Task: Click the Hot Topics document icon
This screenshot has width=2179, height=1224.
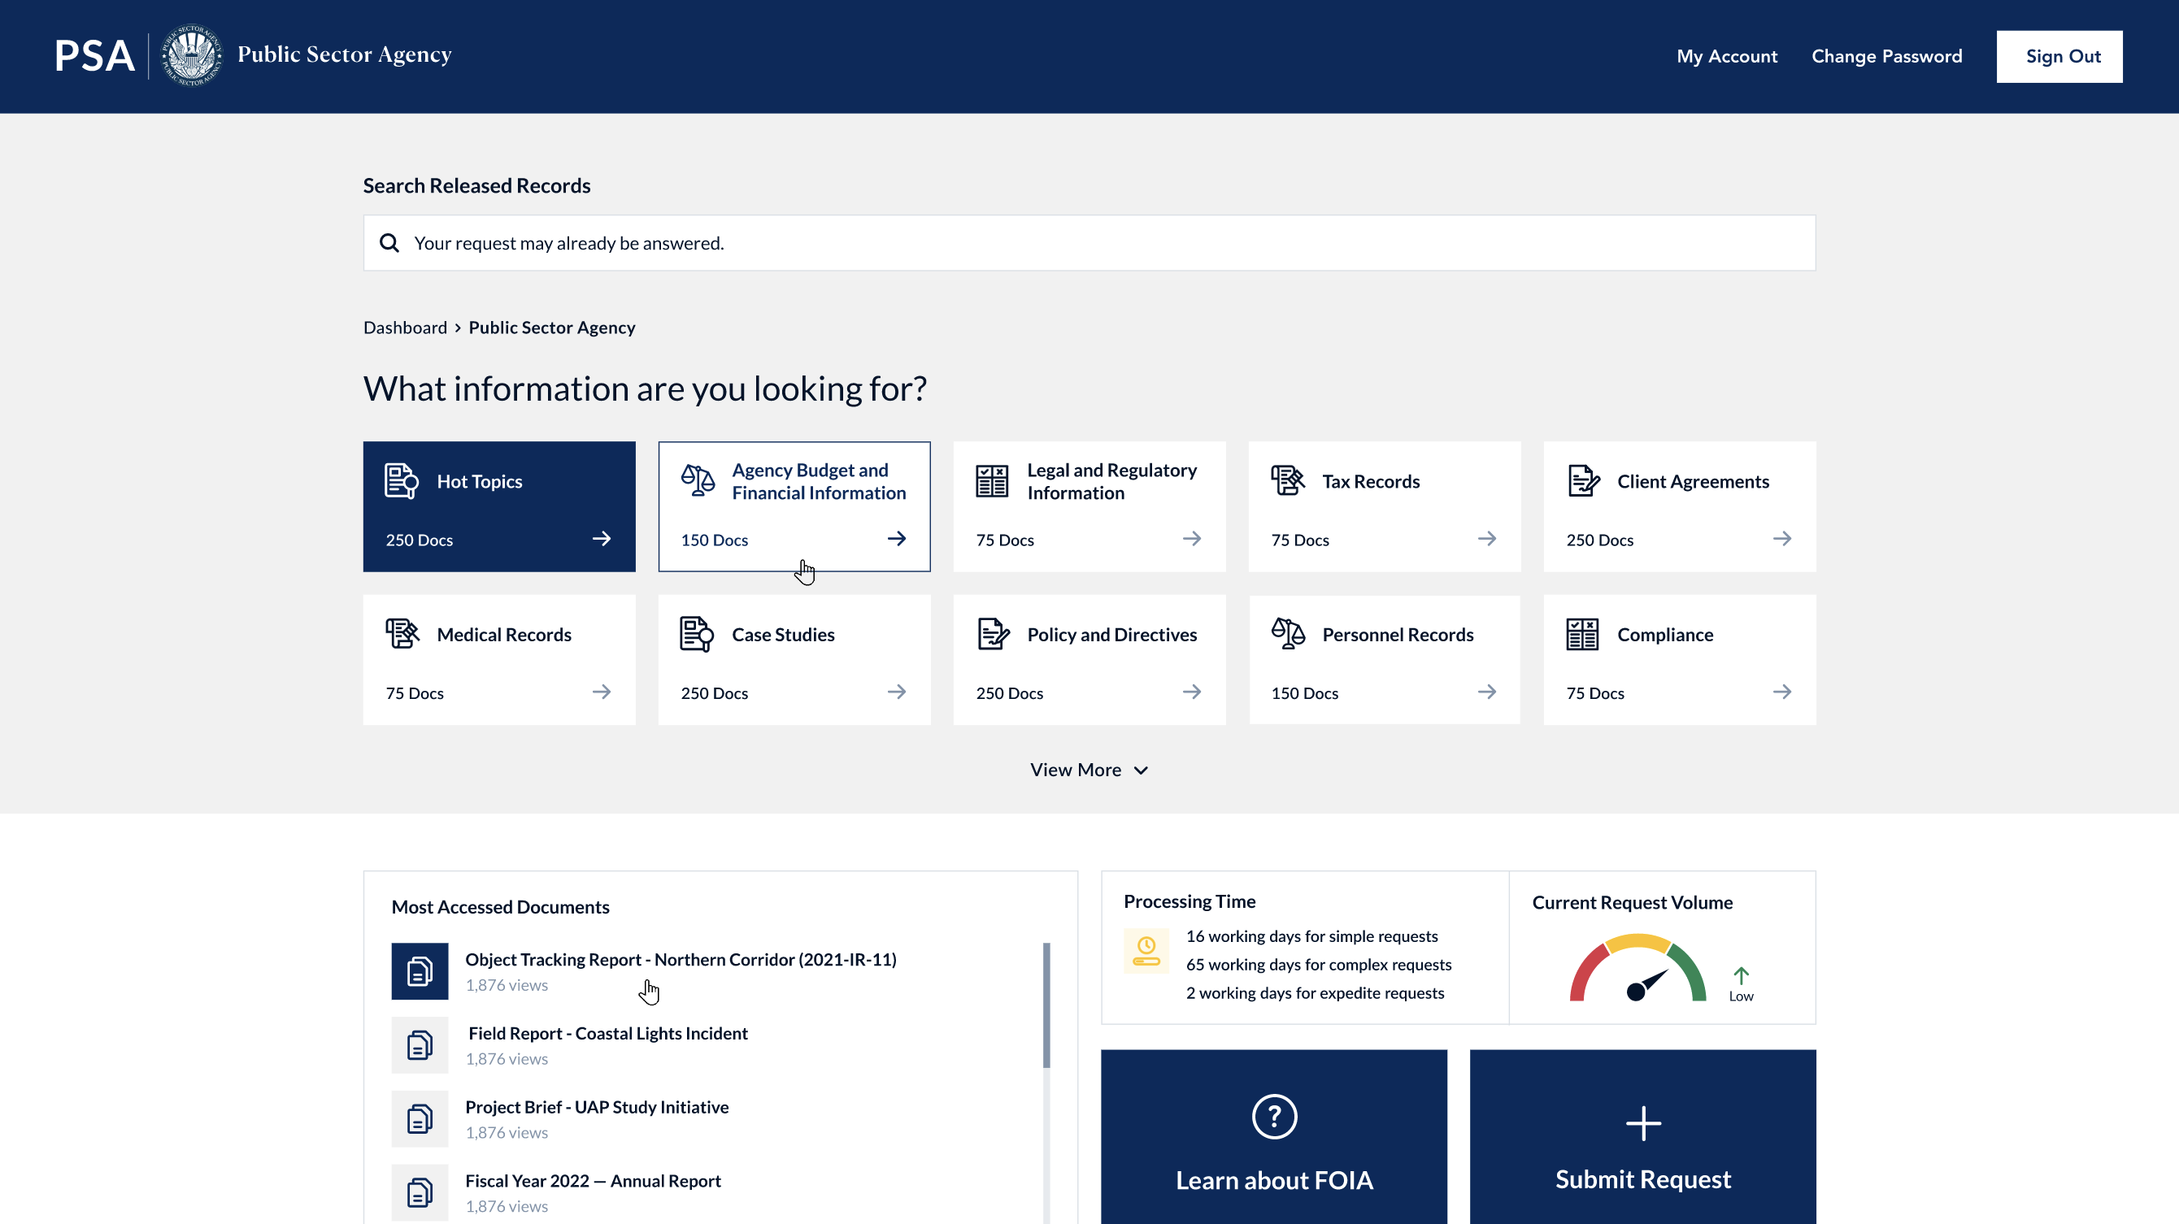Action: click(x=401, y=480)
